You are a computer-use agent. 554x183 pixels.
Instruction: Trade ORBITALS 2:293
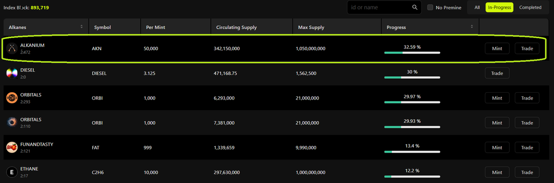pyautogui.click(x=527, y=98)
